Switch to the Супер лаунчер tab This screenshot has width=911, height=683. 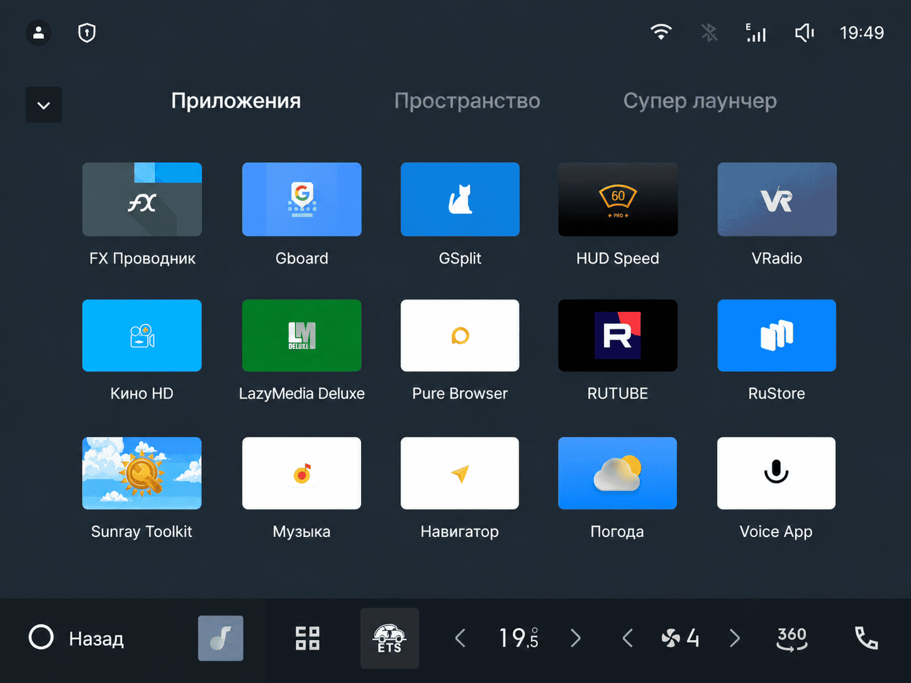(x=700, y=101)
